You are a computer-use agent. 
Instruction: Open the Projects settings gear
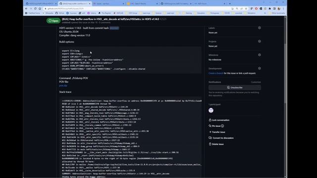tap(260, 42)
